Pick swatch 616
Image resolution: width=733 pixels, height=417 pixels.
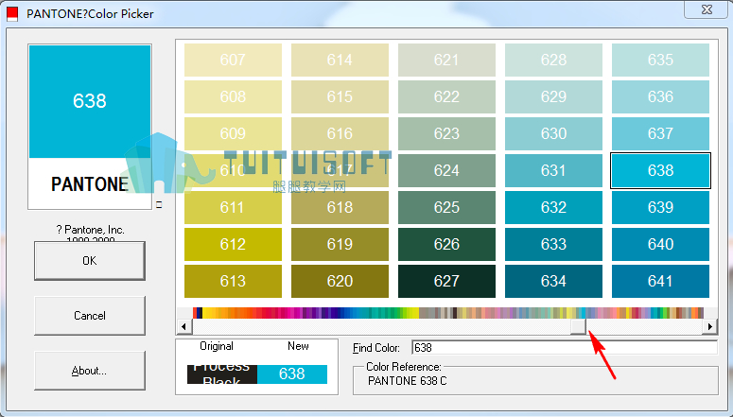340,133
